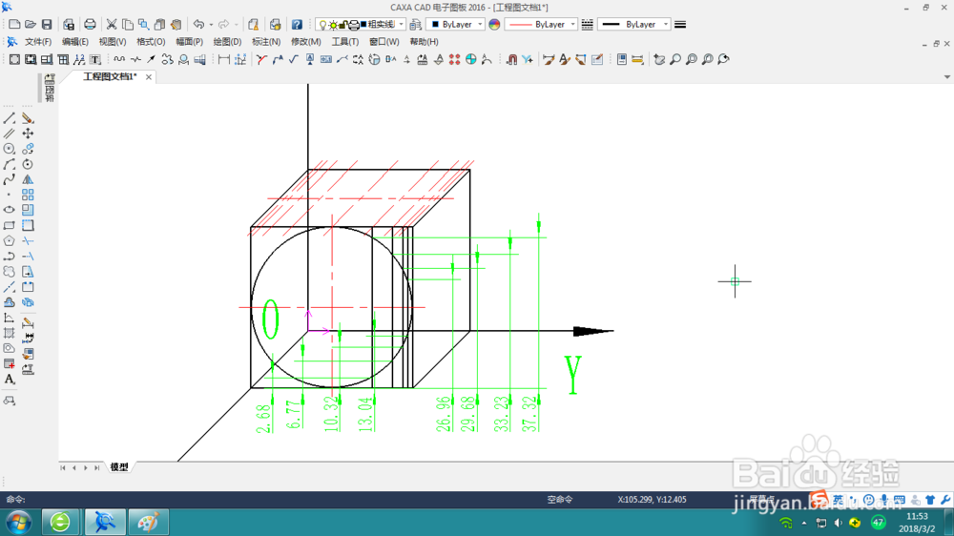Open the 工具(T) menu

tap(345, 42)
